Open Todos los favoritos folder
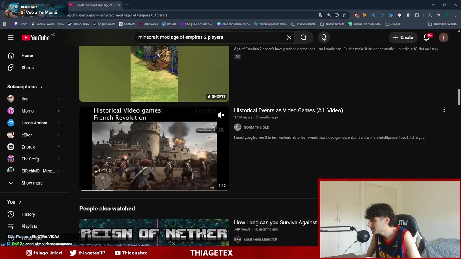 (443, 24)
